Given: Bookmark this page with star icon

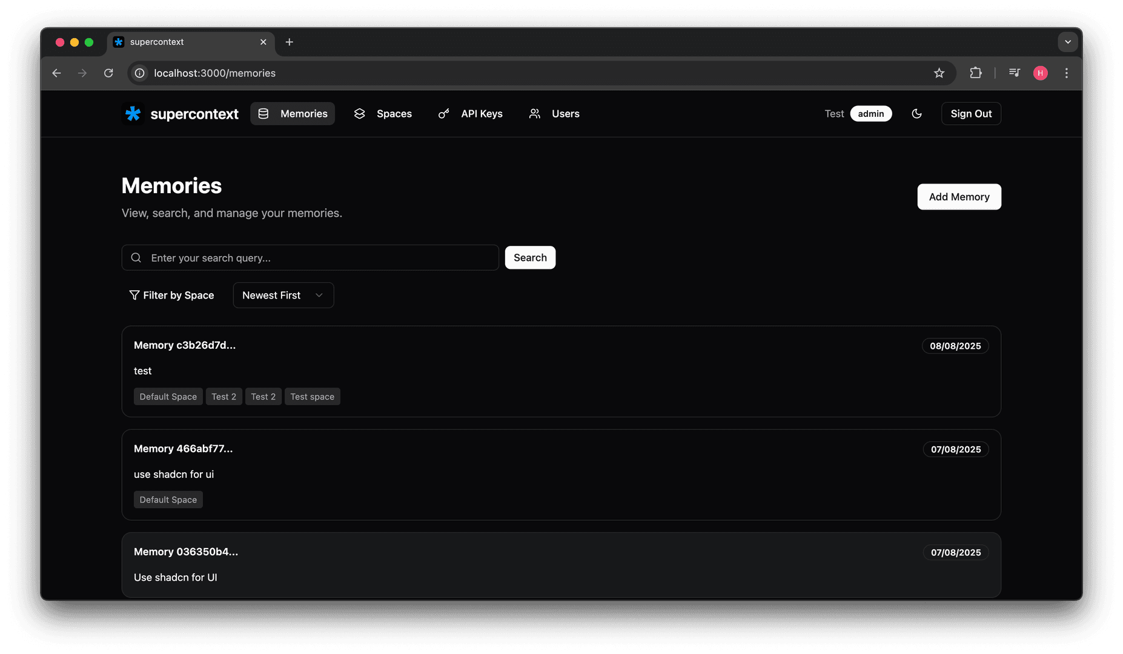Looking at the screenshot, I should [939, 73].
